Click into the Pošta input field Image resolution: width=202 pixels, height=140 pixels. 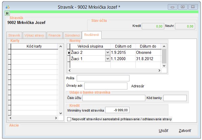pos(103,78)
